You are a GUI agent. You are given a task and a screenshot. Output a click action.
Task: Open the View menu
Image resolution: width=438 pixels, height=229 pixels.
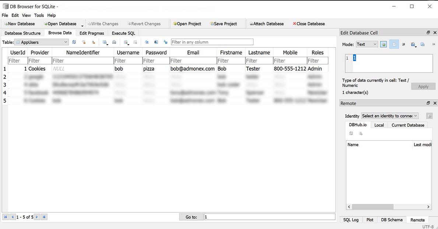26,15
